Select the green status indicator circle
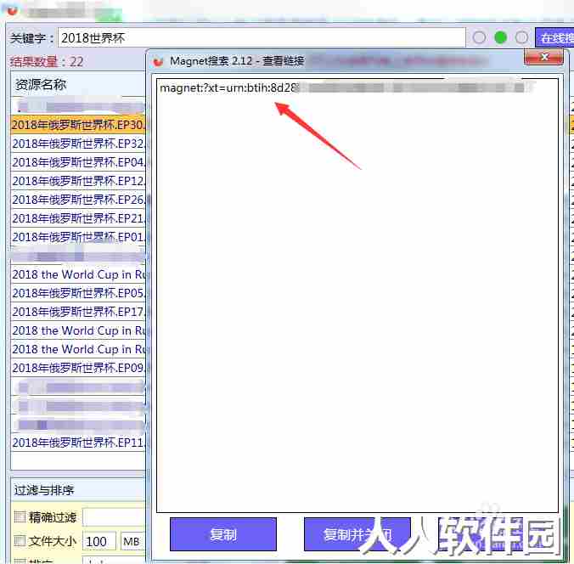Screen dimensions: 574x564 (x=500, y=37)
